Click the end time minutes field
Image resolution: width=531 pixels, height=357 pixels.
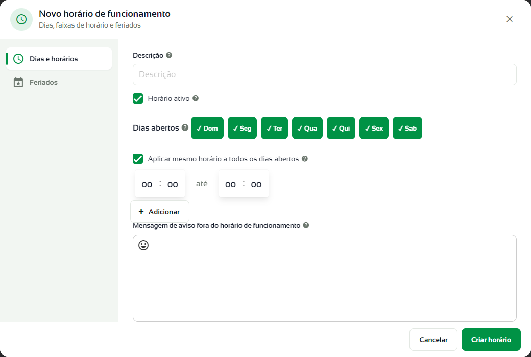(x=256, y=184)
